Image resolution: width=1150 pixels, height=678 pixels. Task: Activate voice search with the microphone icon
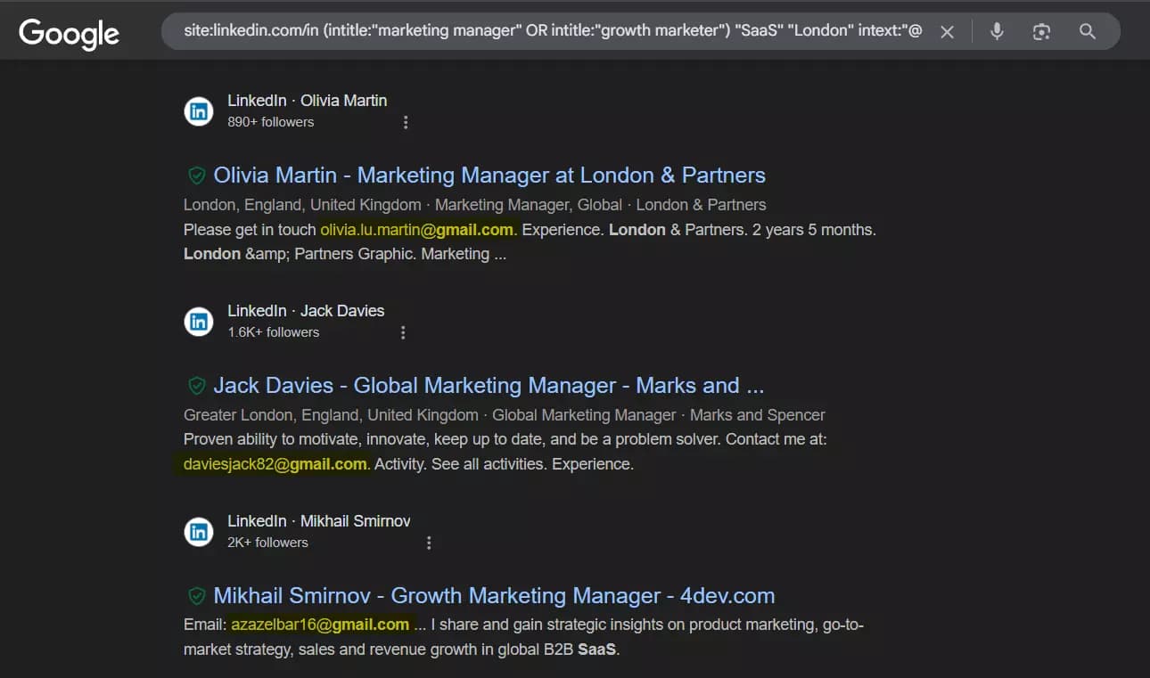[x=995, y=30]
